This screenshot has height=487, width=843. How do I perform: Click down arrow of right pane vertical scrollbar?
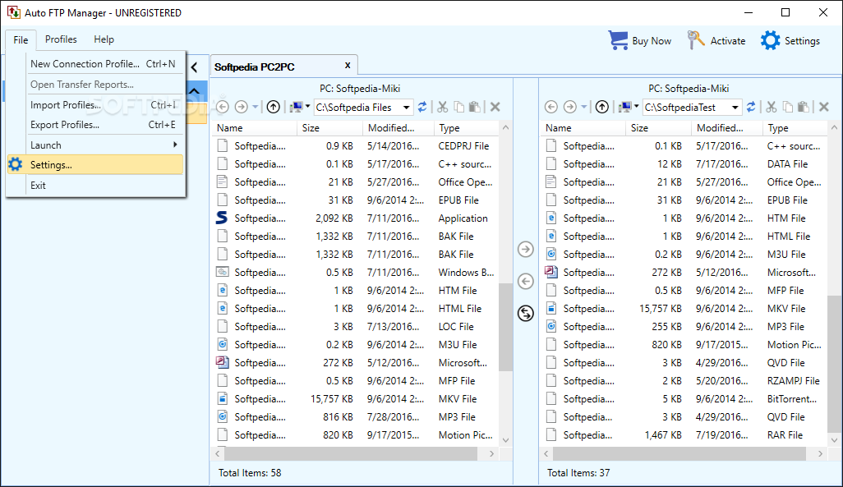(x=834, y=439)
